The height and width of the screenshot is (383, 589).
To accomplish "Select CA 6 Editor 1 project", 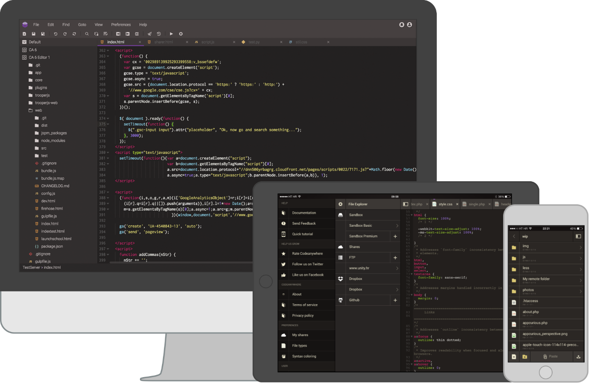I will (39, 57).
